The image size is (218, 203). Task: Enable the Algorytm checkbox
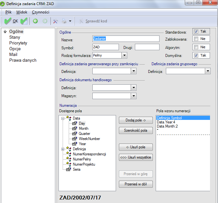point(196,47)
